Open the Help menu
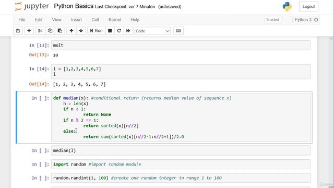 point(135,20)
